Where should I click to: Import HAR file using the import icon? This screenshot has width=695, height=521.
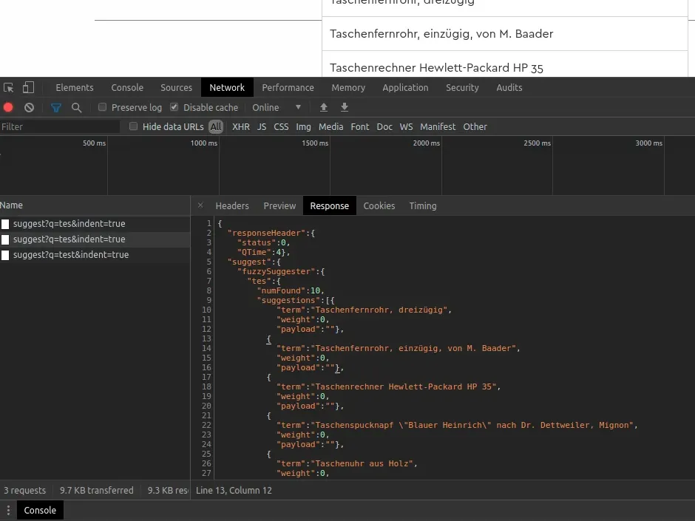click(x=323, y=107)
